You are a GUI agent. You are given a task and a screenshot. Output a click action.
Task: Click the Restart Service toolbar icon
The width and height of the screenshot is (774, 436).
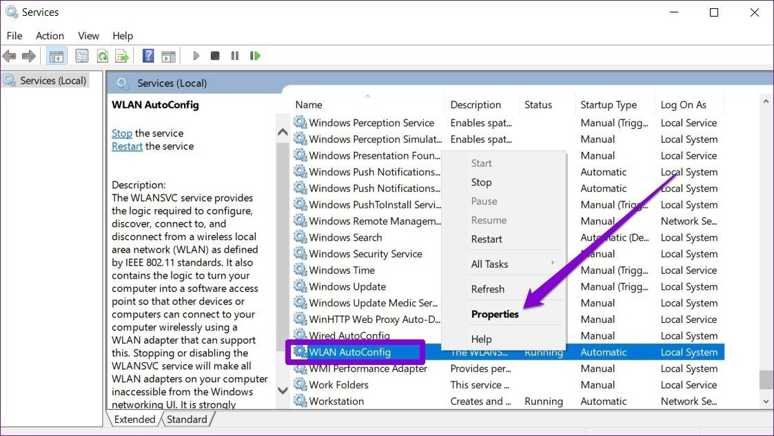click(x=255, y=56)
